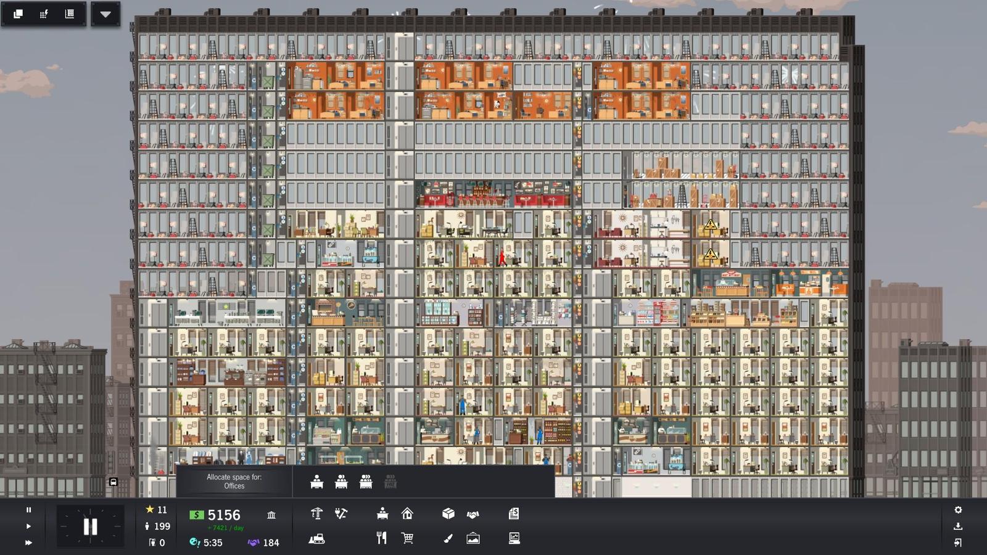Viewport: 987px width, 555px height.
Task: Open the art picture frame category
Action: click(x=473, y=538)
